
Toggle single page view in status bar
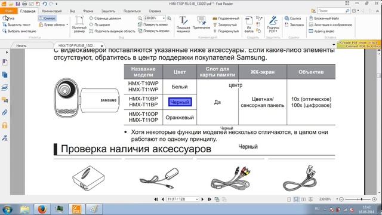click(x=289, y=199)
